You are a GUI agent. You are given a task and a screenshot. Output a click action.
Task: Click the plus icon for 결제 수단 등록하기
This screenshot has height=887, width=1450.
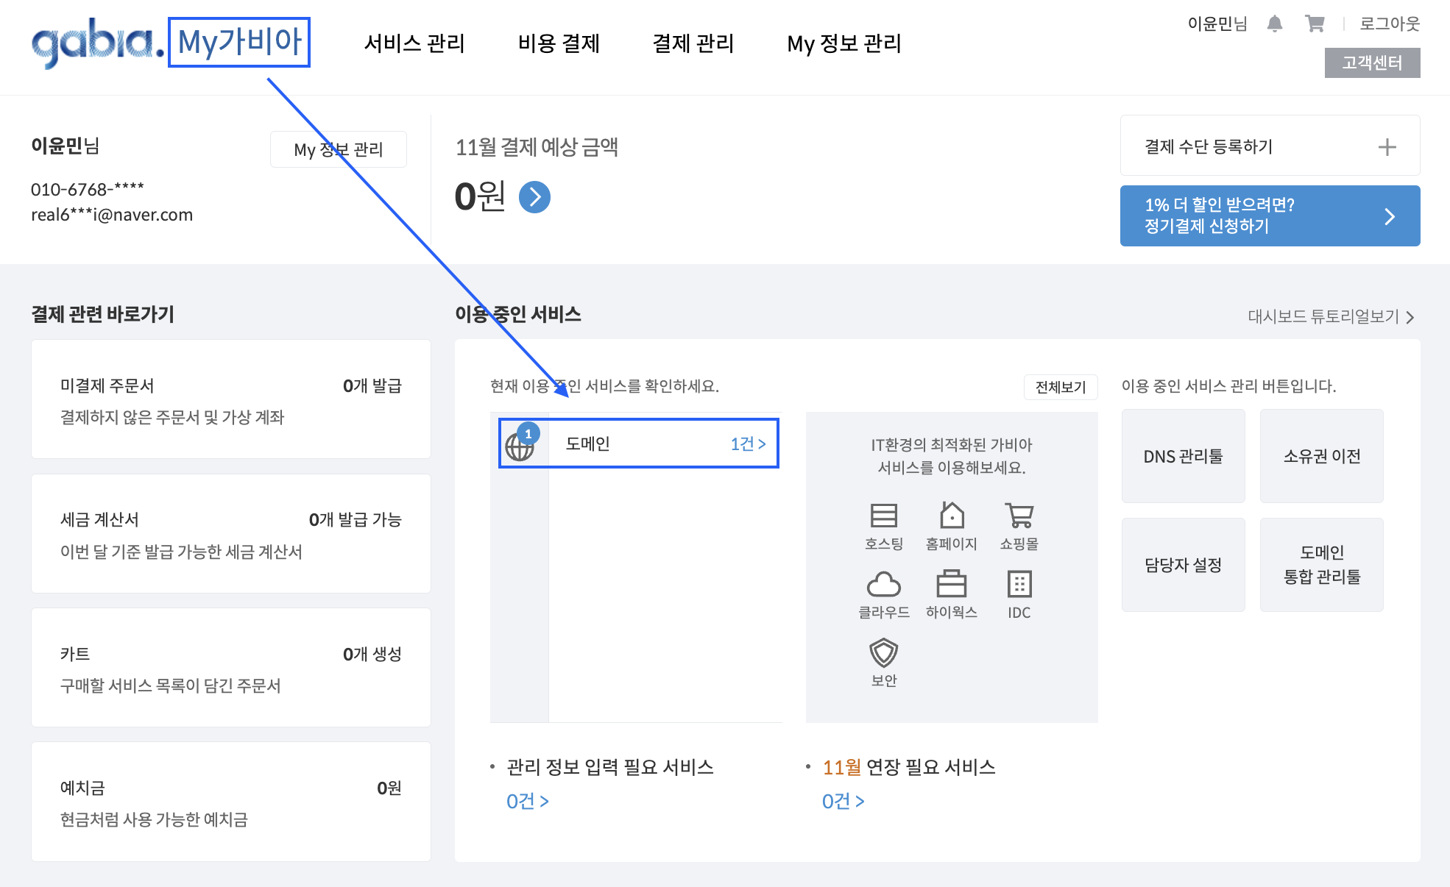1387,147
